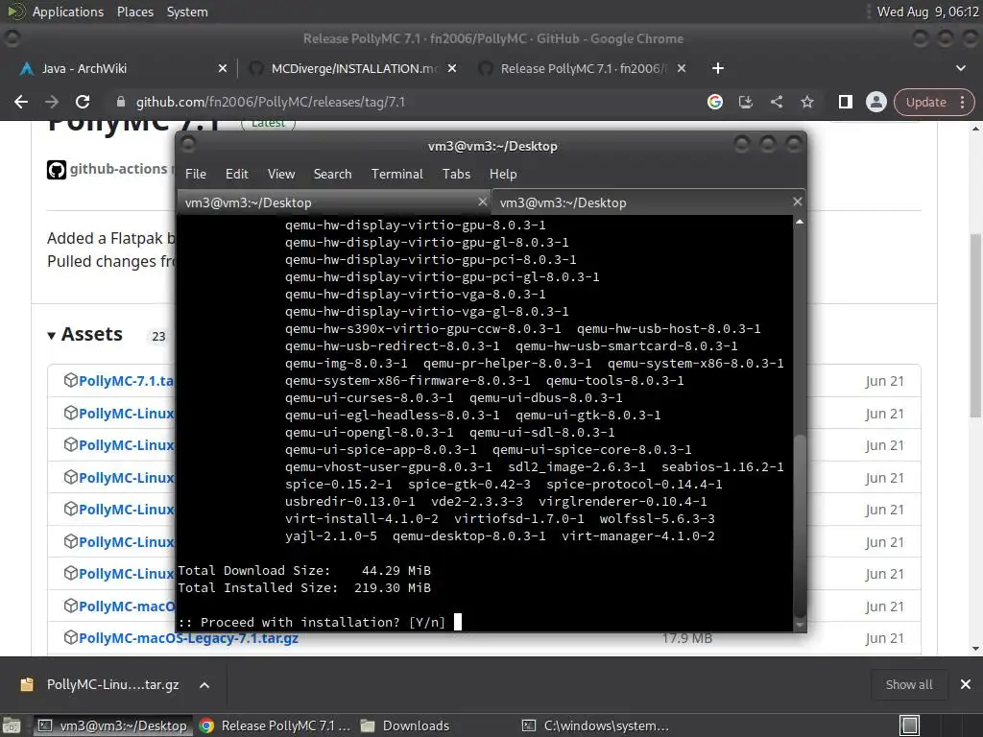Image resolution: width=983 pixels, height=737 pixels.
Task: Click the terminal scrollbar up arrow
Action: pos(800,222)
